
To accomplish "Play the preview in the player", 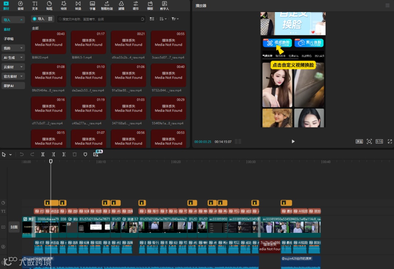I will pyautogui.click(x=293, y=141).
